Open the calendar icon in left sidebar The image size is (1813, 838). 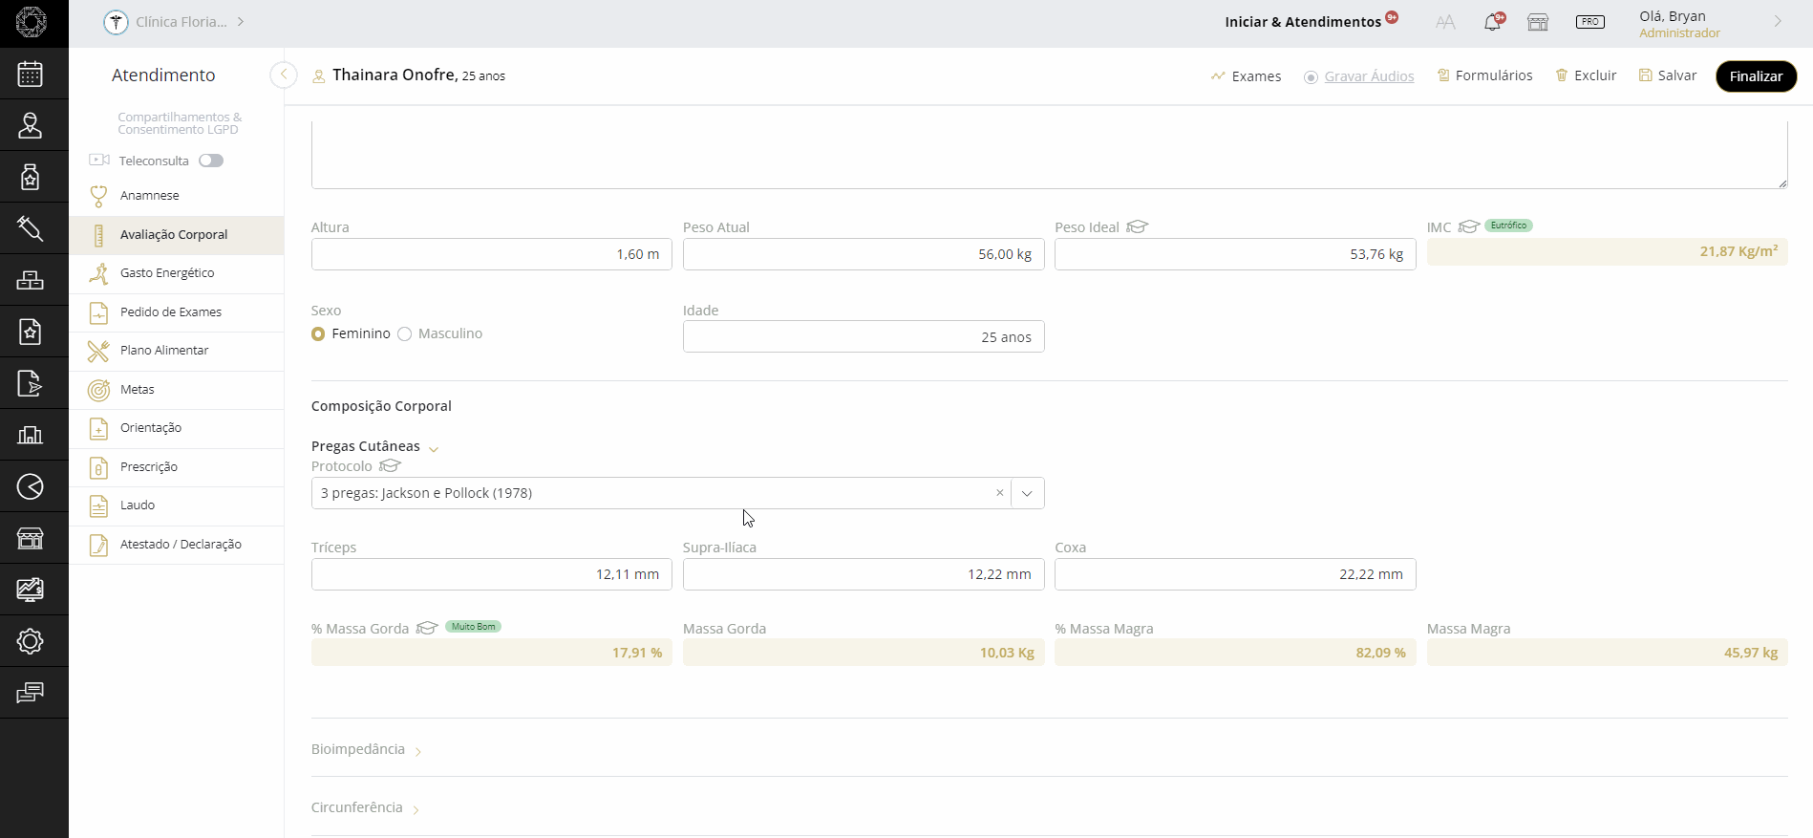pyautogui.click(x=31, y=74)
